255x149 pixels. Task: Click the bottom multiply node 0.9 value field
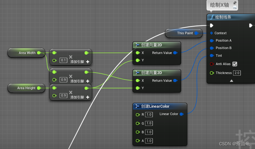click(x=63, y=96)
